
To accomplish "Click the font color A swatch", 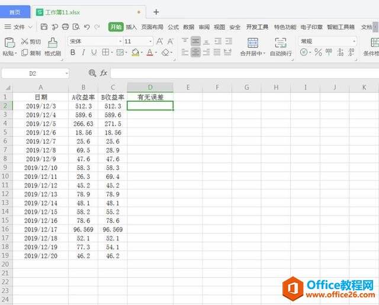I will tap(149, 53).
